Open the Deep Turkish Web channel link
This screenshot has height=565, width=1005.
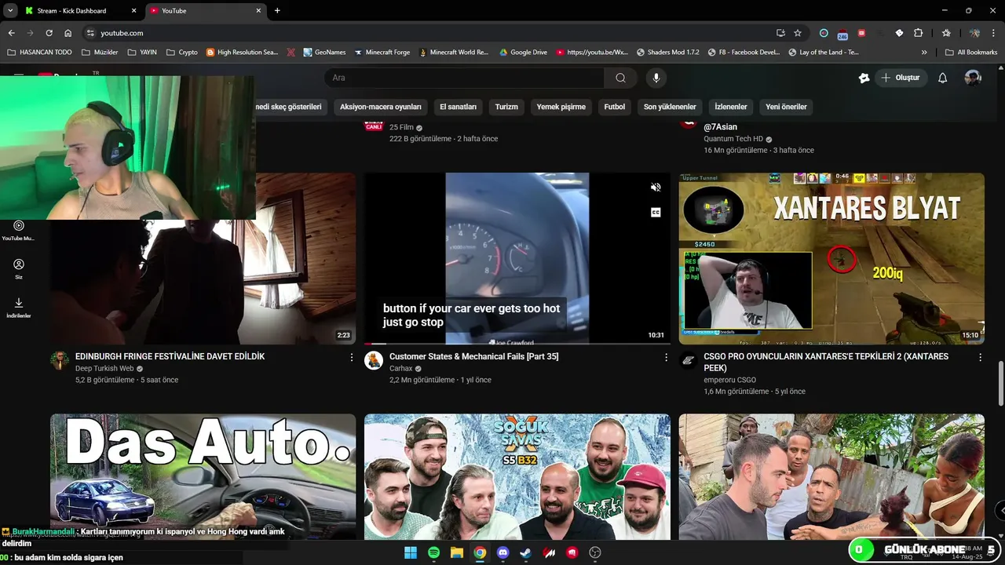click(x=104, y=368)
